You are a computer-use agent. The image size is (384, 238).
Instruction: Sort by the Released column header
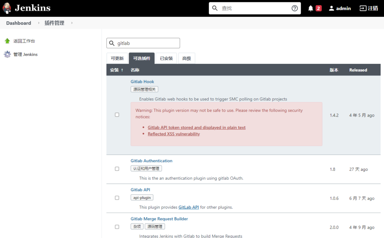click(358, 70)
